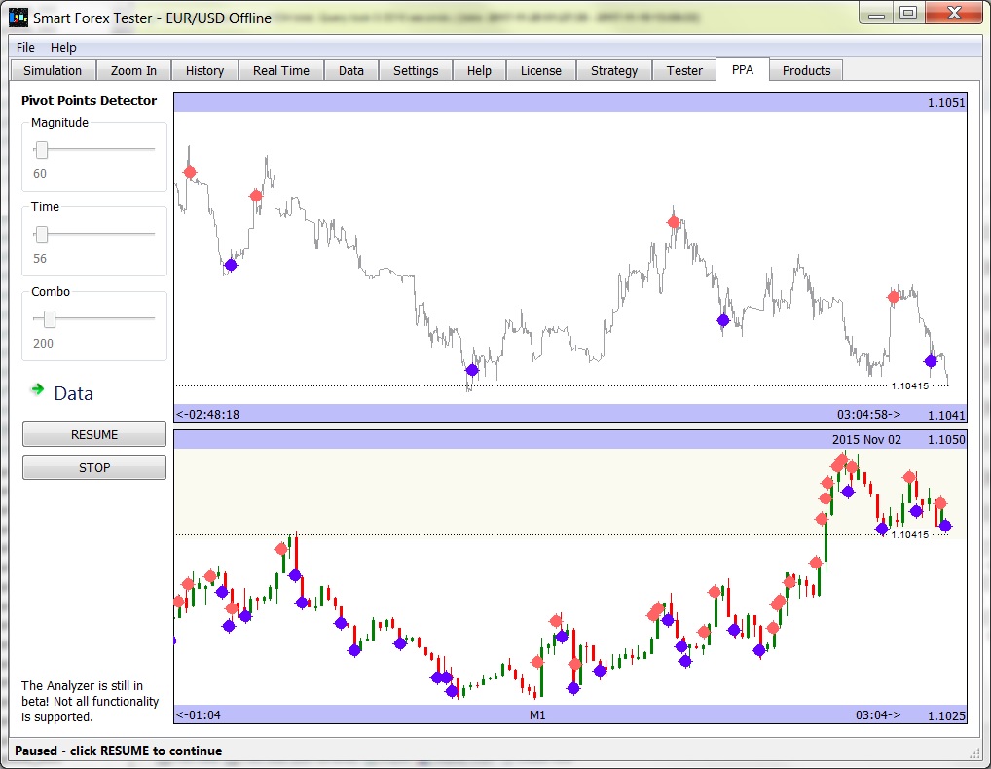The height and width of the screenshot is (769, 991).
Task: Minimize the Smart Forex Tester window
Action: tap(876, 14)
